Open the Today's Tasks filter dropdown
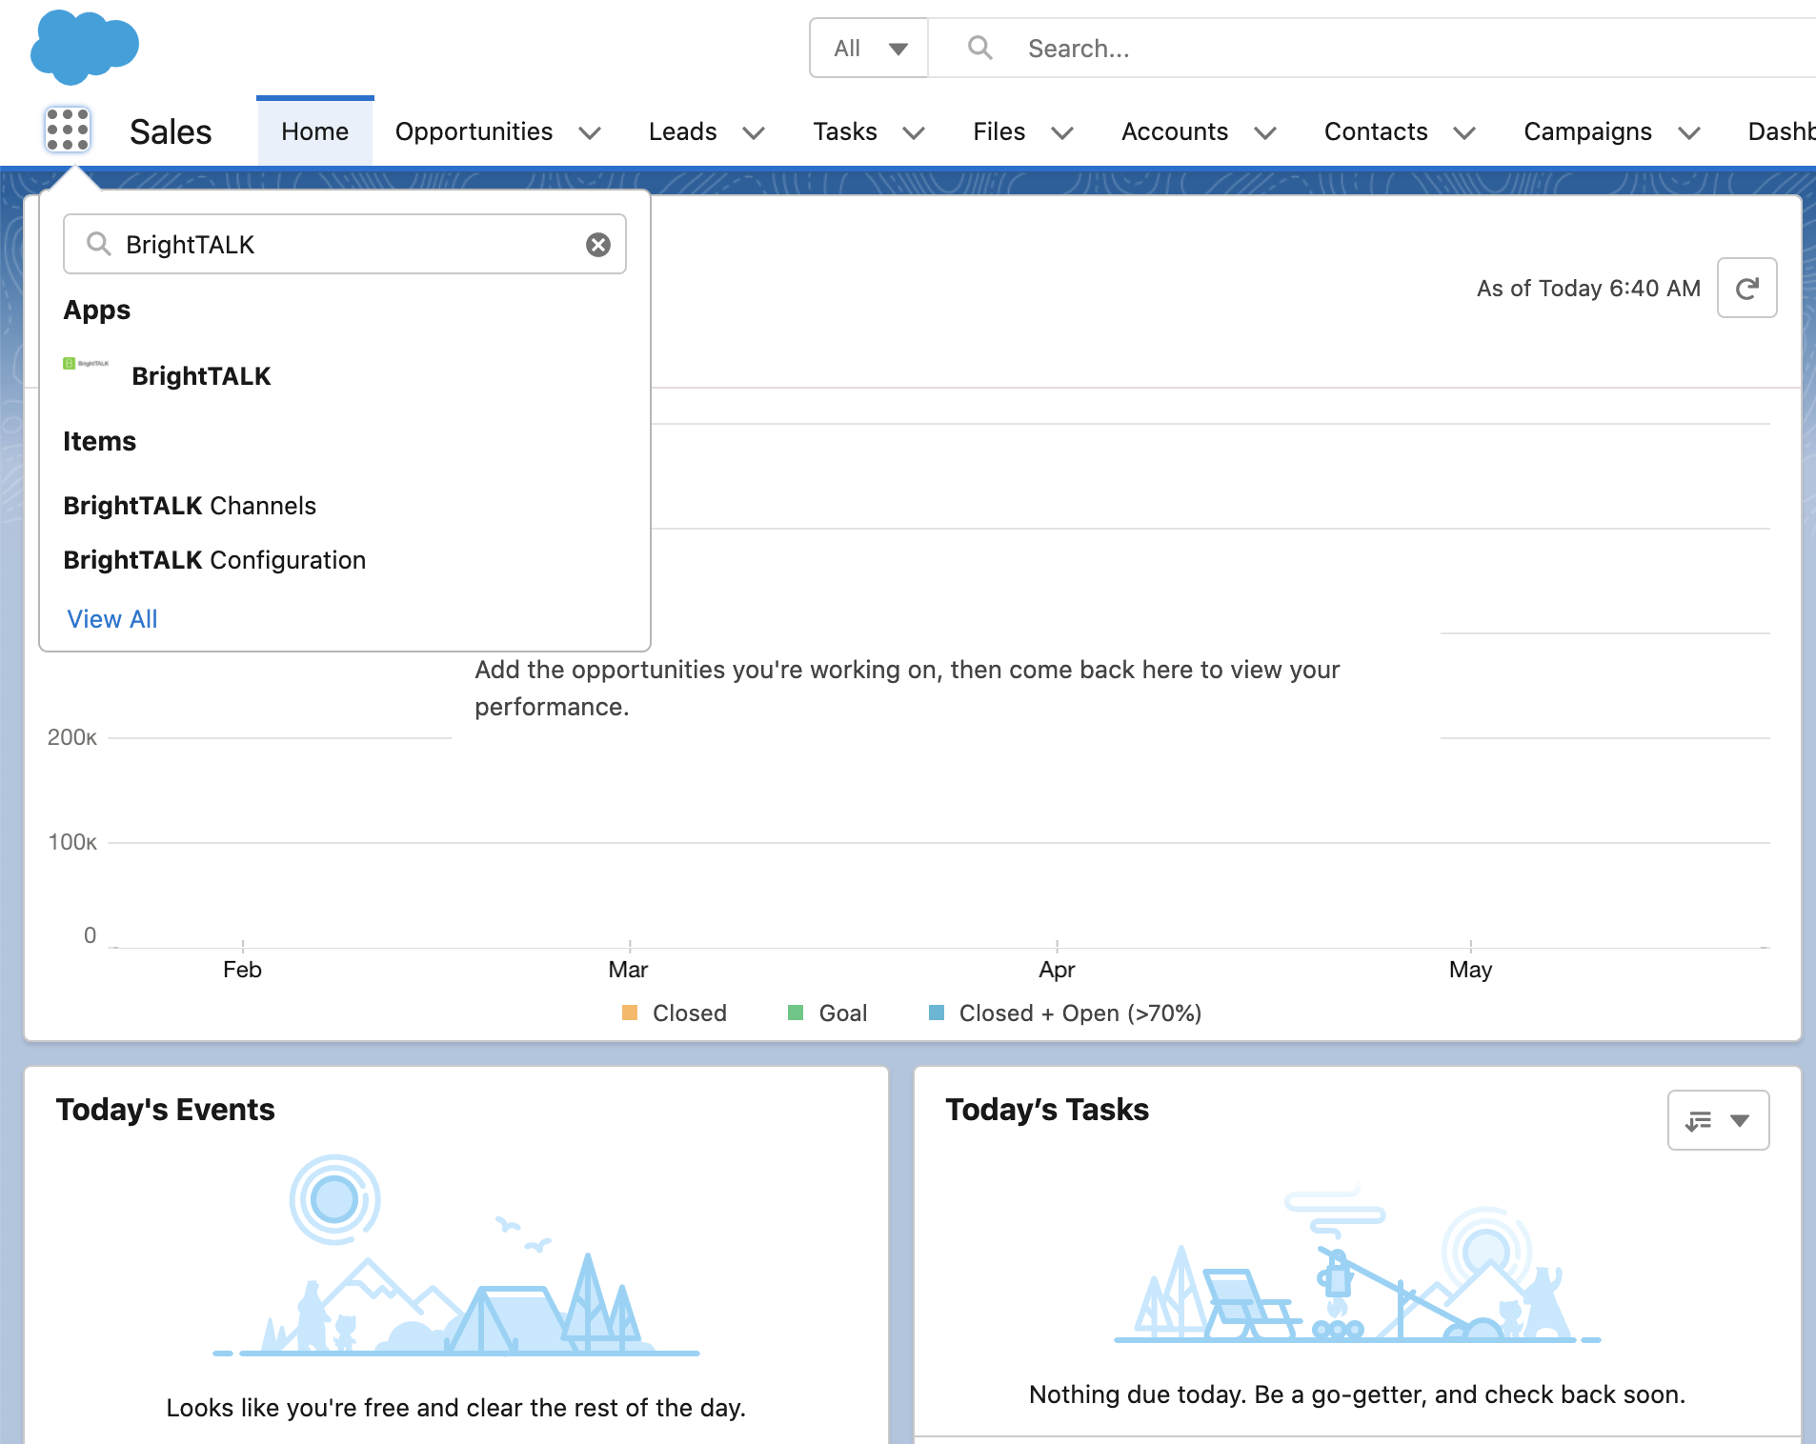The image size is (1816, 1444). click(1718, 1120)
